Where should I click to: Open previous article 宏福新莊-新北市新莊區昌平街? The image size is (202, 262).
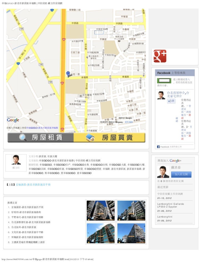point(33,185)
